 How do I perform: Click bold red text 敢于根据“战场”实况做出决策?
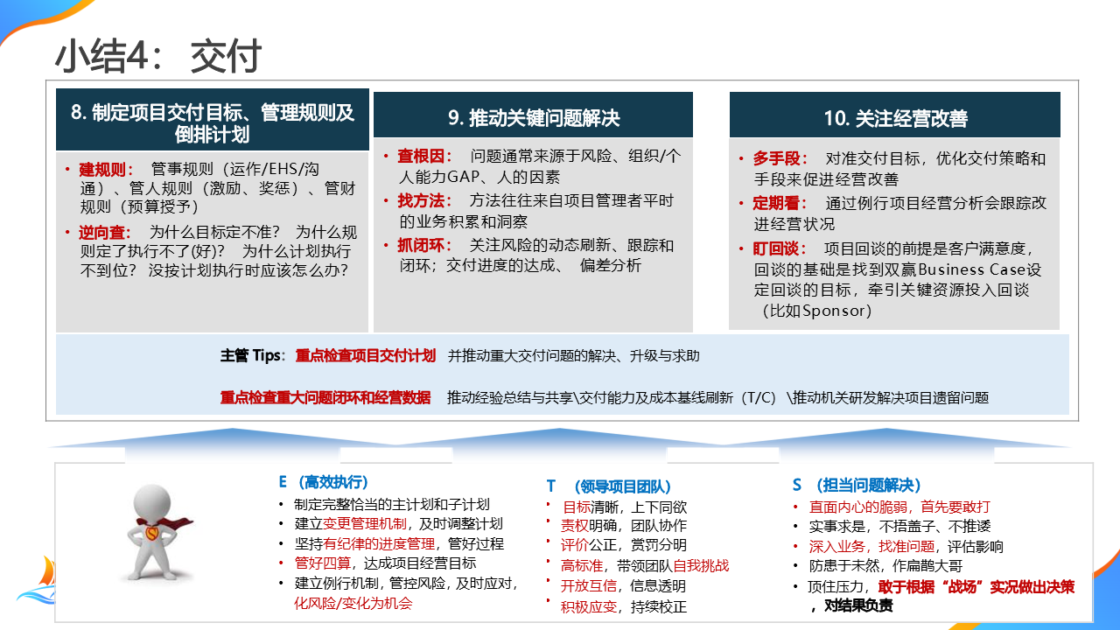[x=976, y=586]
